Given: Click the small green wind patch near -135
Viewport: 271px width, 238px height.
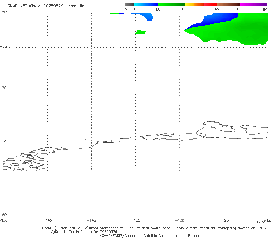Looking at the screenshot, I should pyautogui.click(x=141, y=32).
